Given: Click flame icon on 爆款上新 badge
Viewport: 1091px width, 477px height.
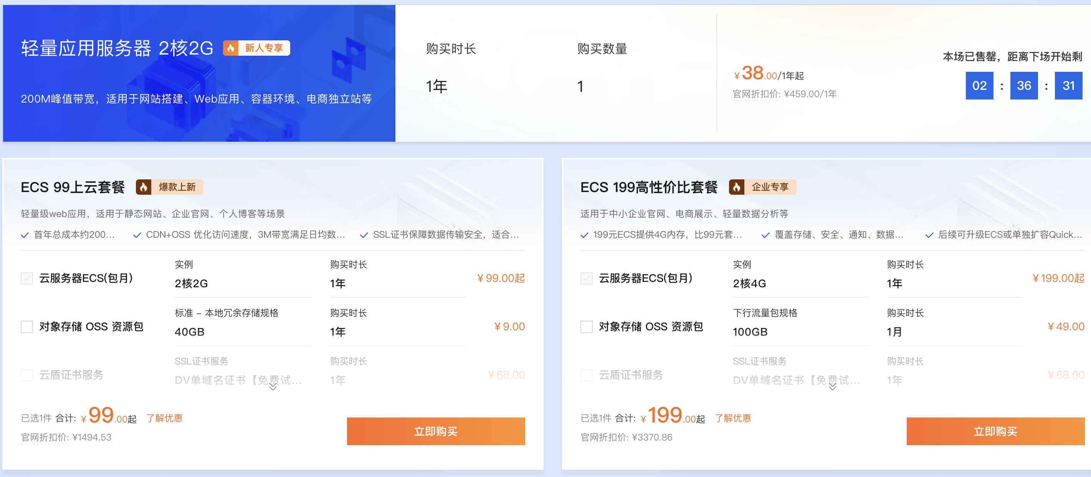Looking at the screenshot, I should [144, 187].
